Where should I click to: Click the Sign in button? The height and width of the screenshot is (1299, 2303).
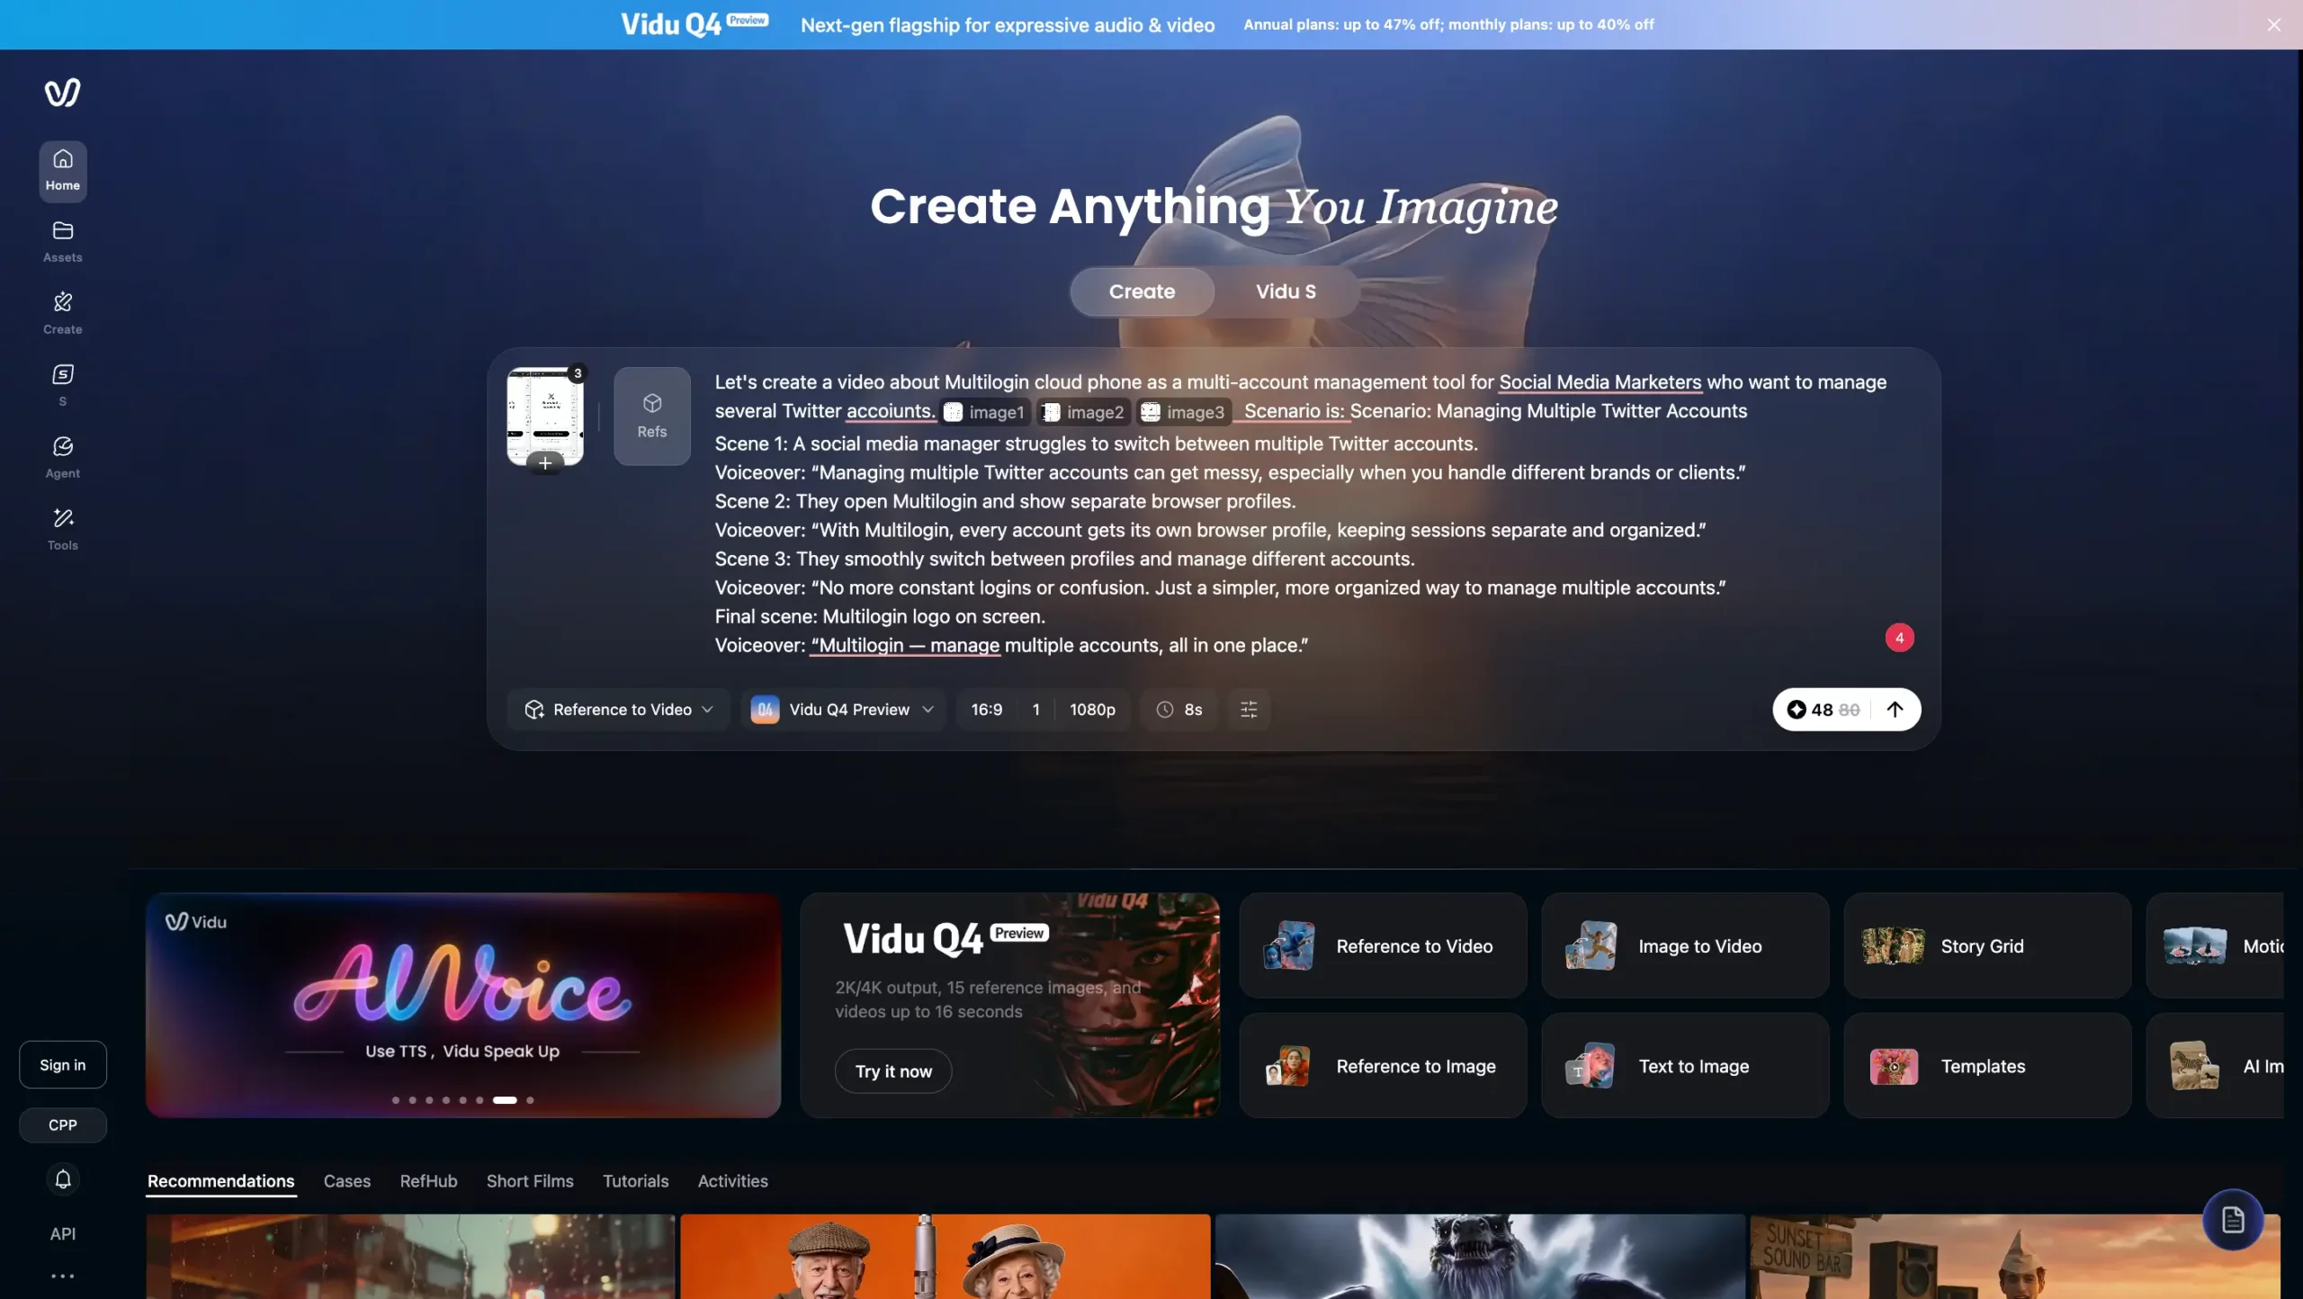click(x=62, y=1065)
